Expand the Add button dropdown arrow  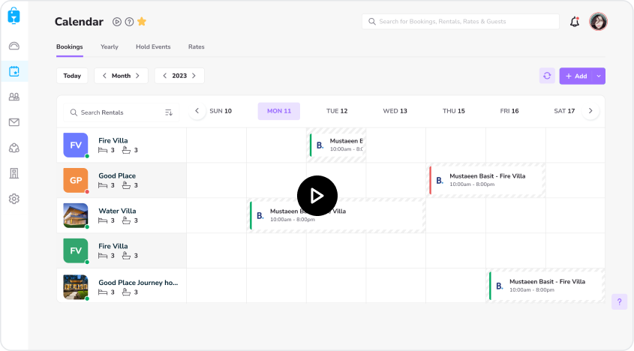point(598,76)
